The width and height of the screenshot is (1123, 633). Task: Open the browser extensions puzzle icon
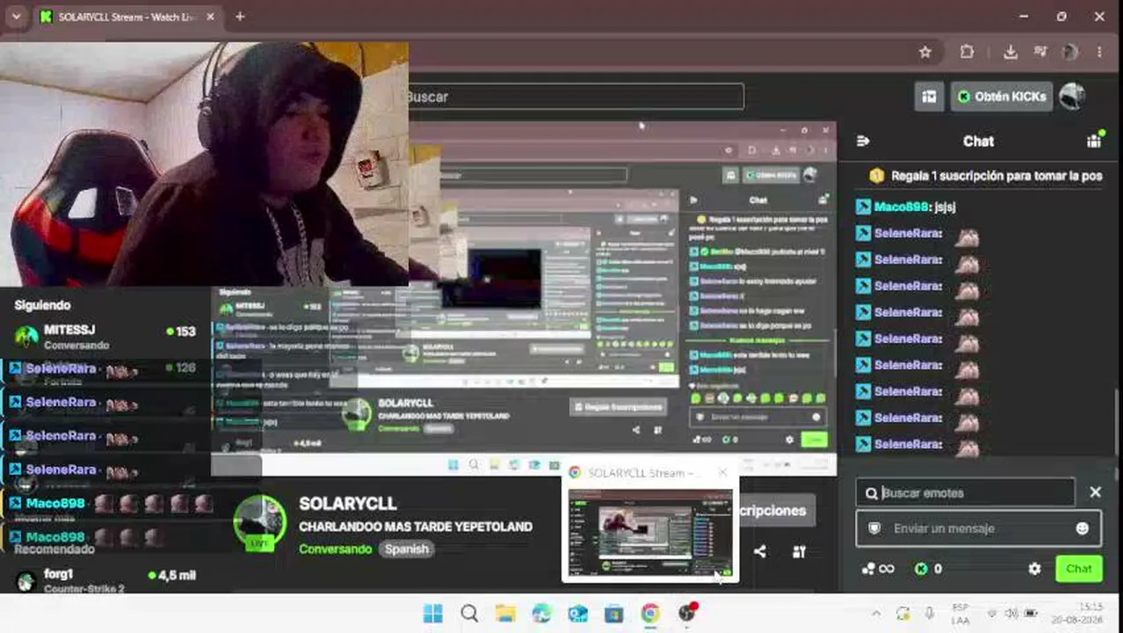click(967, 52)
